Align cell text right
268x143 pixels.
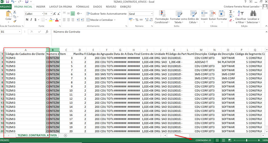73,20
